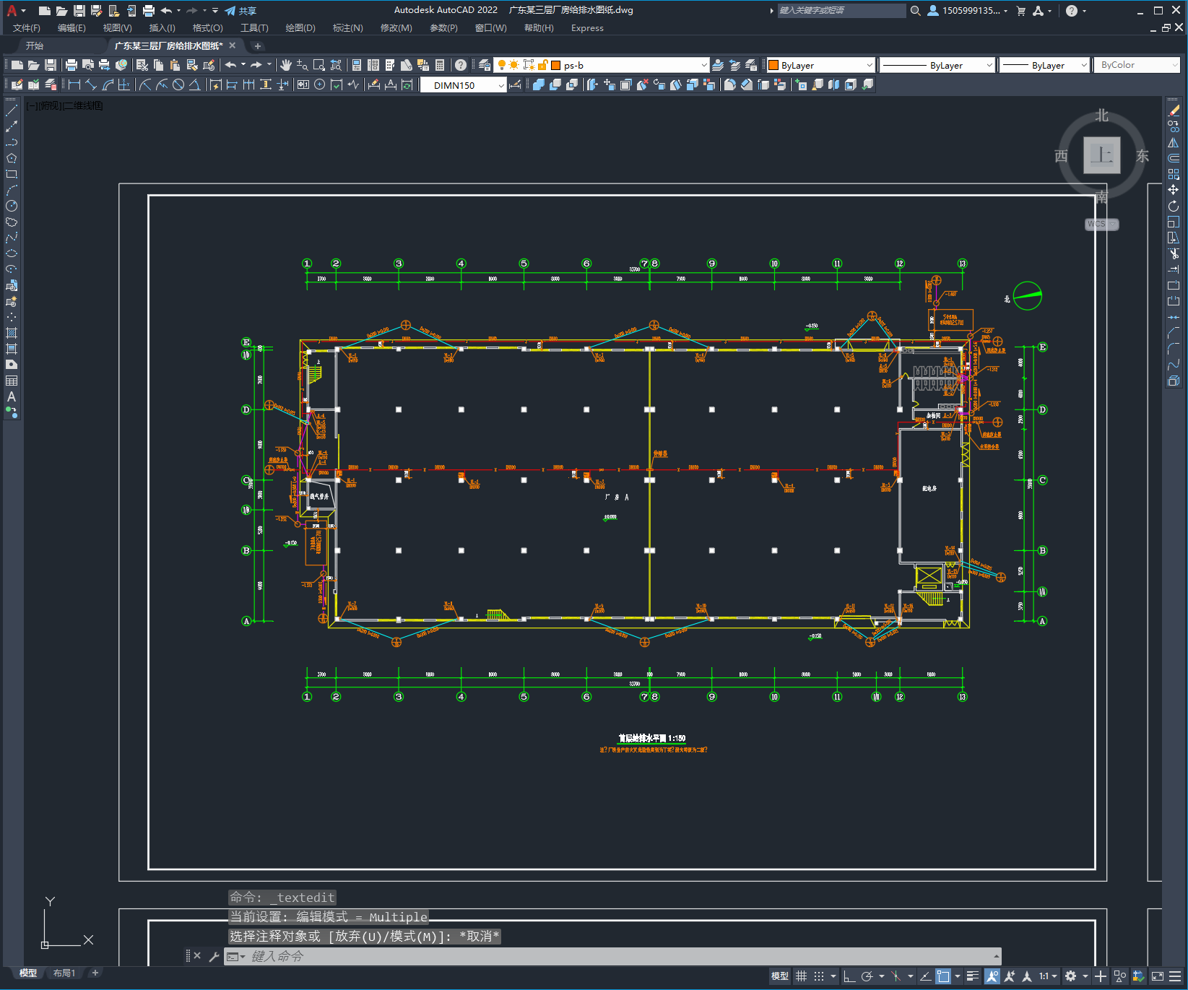Open the ByLayer color dropdown
Image resolution: width=1188 pixels, height=990 pixels.
(869, 65)
